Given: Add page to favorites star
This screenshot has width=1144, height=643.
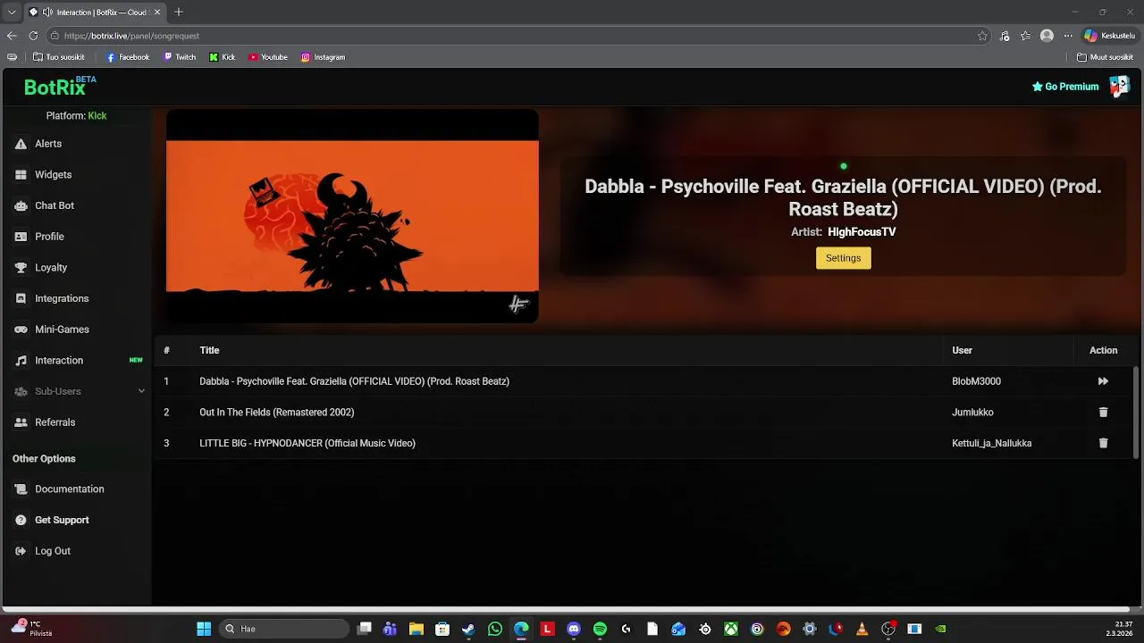Looking at the screenshot, I should [x=982, y=36].
